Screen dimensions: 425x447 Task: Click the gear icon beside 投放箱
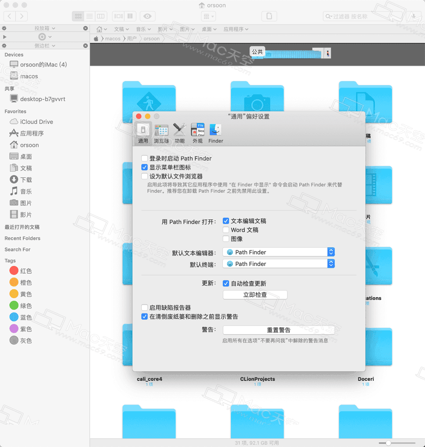coord(4,28)
